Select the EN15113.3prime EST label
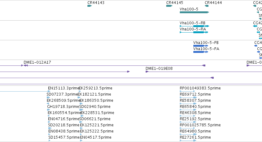Viewport: 262px width, 142px height. pos(63,88)
